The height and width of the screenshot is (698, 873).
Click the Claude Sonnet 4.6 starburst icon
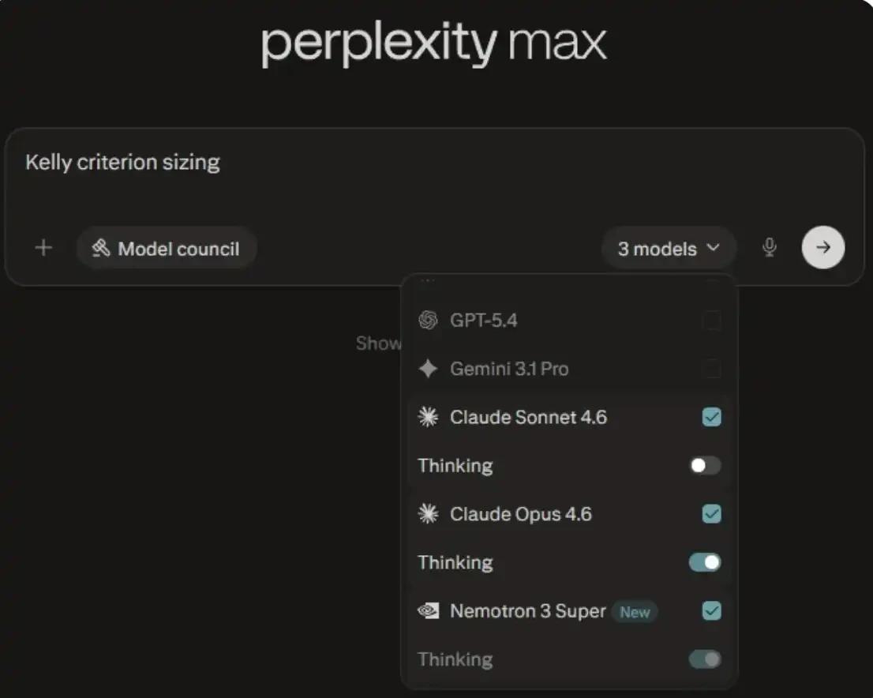pyautogui.click(x=428, y=417)
